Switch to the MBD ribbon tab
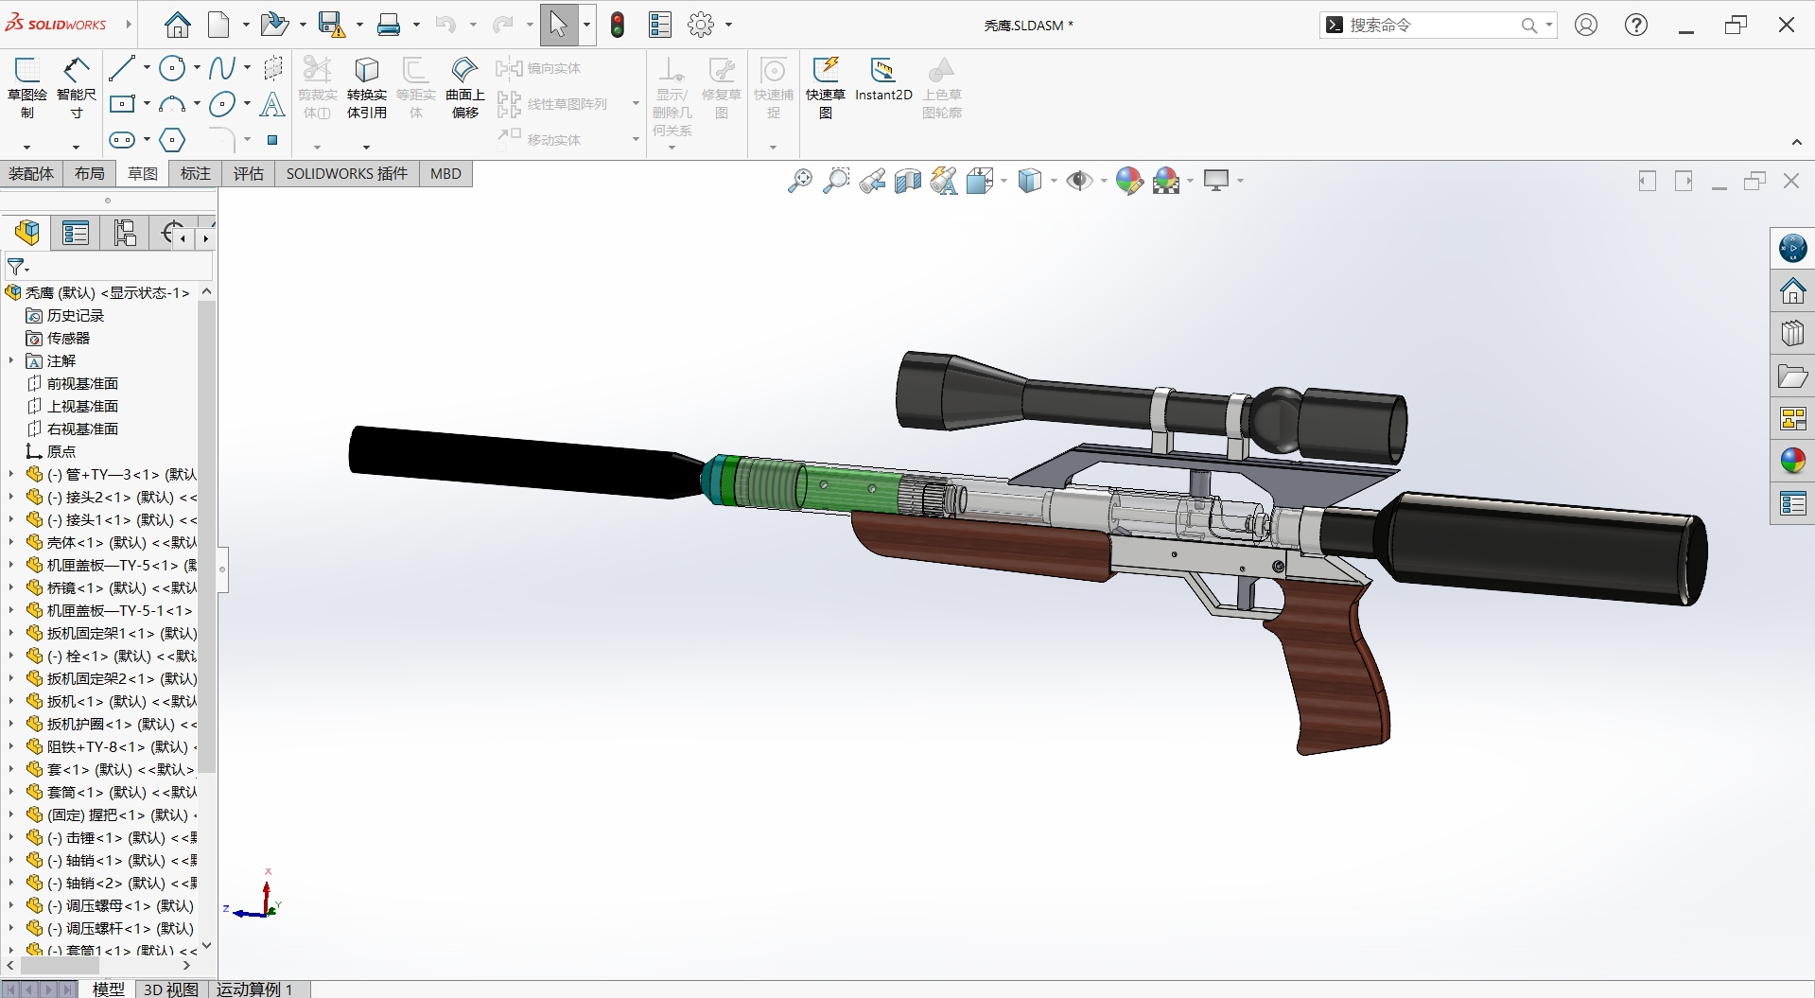The image size is (1815, 998). point(445,174)
